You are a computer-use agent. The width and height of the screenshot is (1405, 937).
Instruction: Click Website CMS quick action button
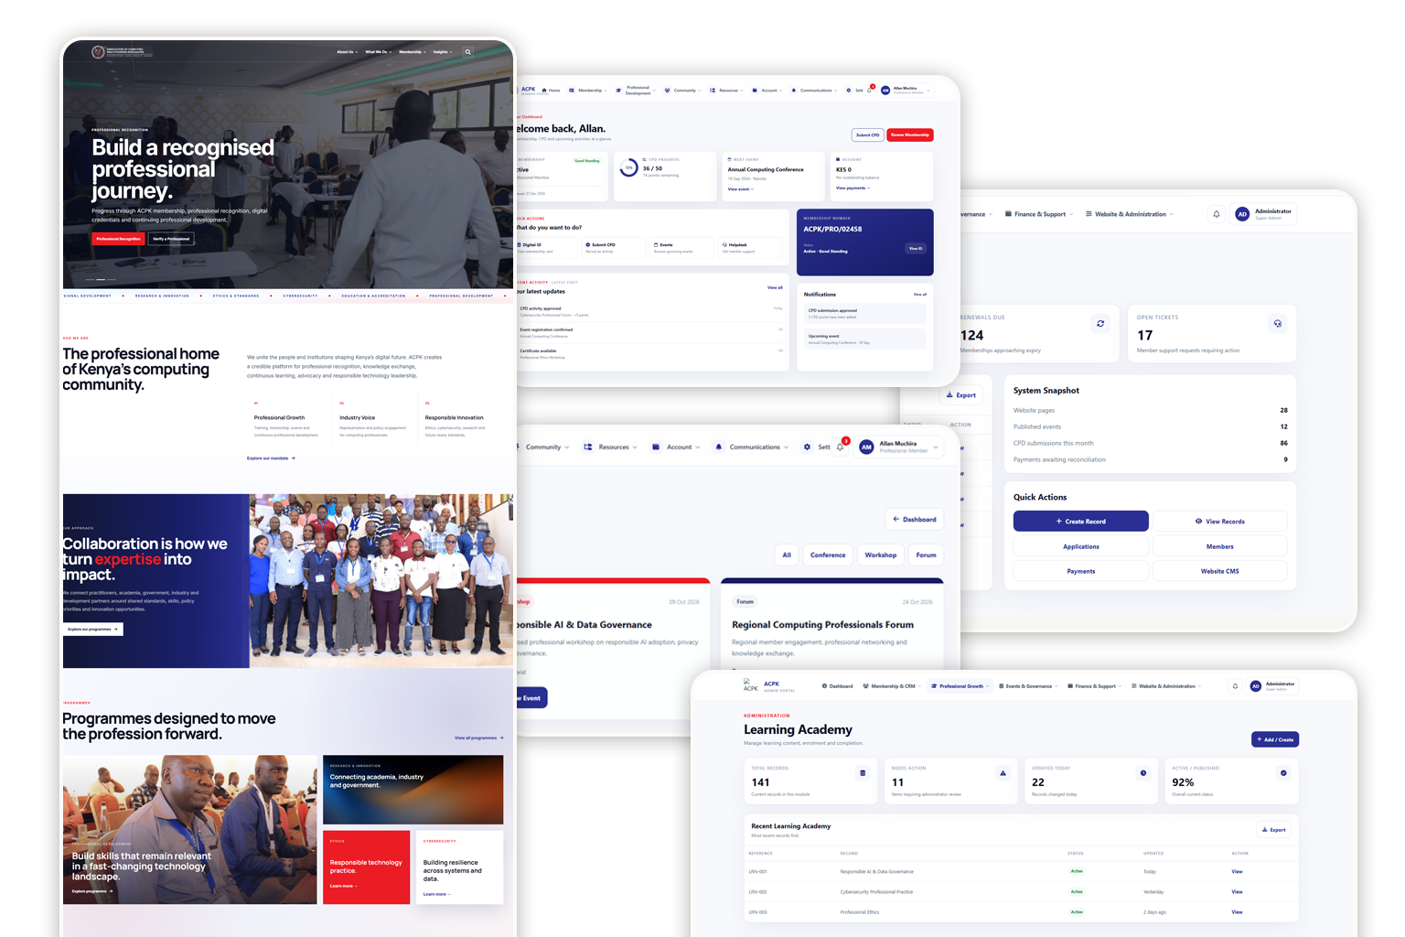coord(1219,571)
